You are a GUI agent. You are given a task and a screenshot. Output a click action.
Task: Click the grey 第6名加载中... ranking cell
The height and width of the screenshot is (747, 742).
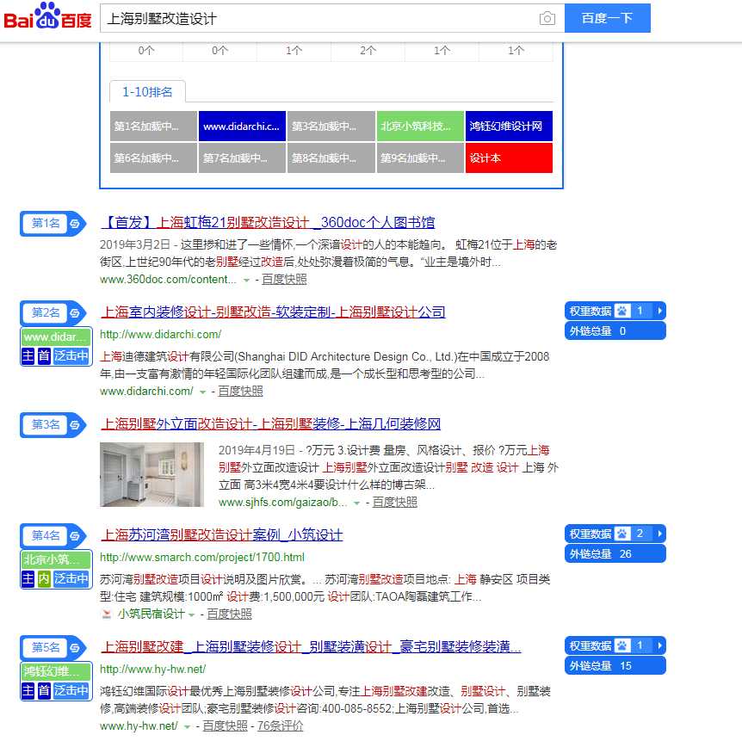point(153,158)
